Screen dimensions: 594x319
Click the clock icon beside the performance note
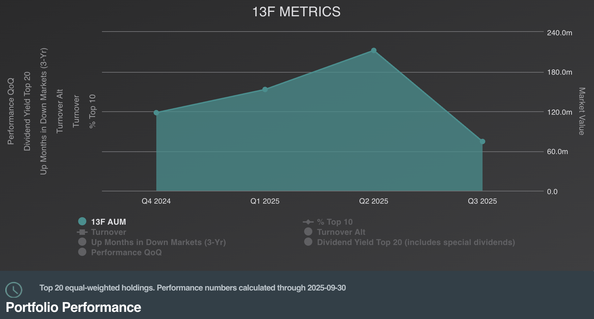14,290
